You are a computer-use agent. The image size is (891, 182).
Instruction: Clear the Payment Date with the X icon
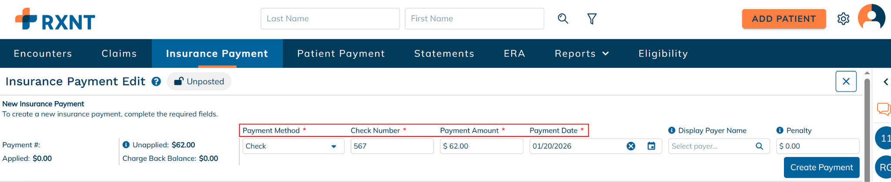tap(631, 146)
